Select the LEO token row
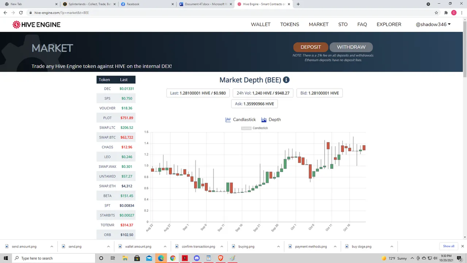The image size is (467, 263). point(116,157)
